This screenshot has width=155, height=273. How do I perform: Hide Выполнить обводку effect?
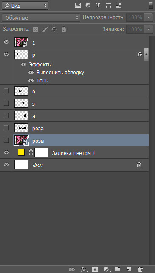click(31, 73)
